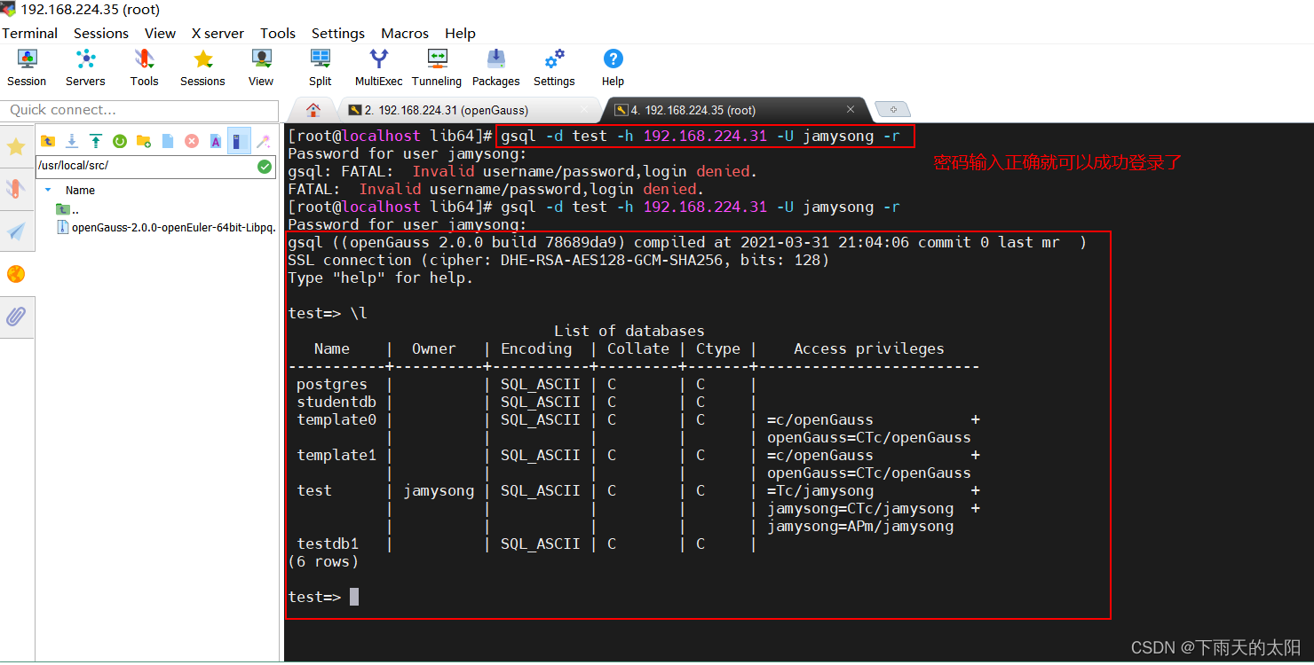Open the Sessions menu
This screenshot has width=1314, height=665.
coord(101,33)
